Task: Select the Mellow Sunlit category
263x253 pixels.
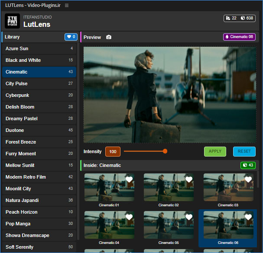Action: [x=39, y=166]
